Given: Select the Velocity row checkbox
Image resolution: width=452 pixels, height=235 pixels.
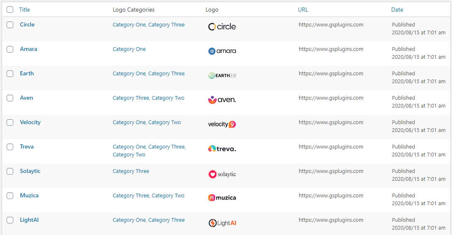Looking at the screenshot, I should click(10, 122).
